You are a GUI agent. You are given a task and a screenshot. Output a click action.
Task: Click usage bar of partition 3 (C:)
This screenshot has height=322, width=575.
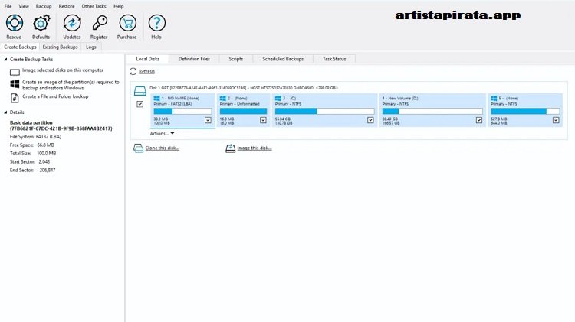click(x=324, y=111)
